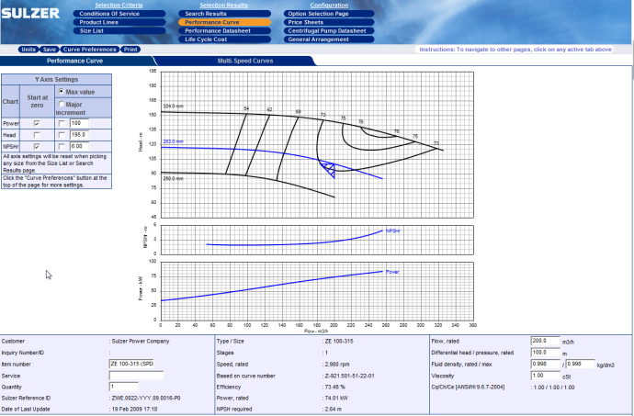Click the Save button
Screen dimensions: 634x416
click(50, 49)
